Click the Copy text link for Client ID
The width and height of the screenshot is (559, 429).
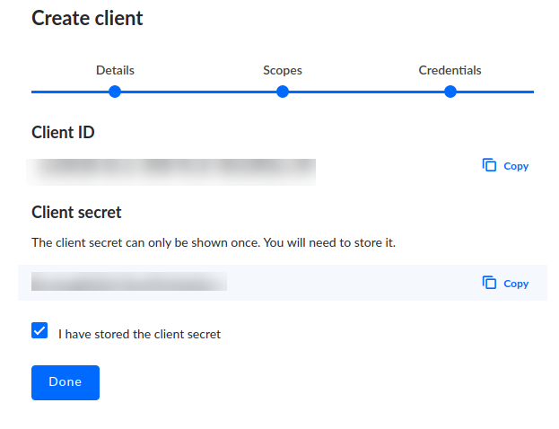(516, 166)
